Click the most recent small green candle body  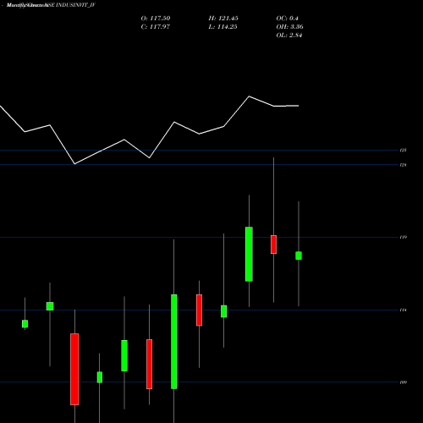tap(299, 255)
